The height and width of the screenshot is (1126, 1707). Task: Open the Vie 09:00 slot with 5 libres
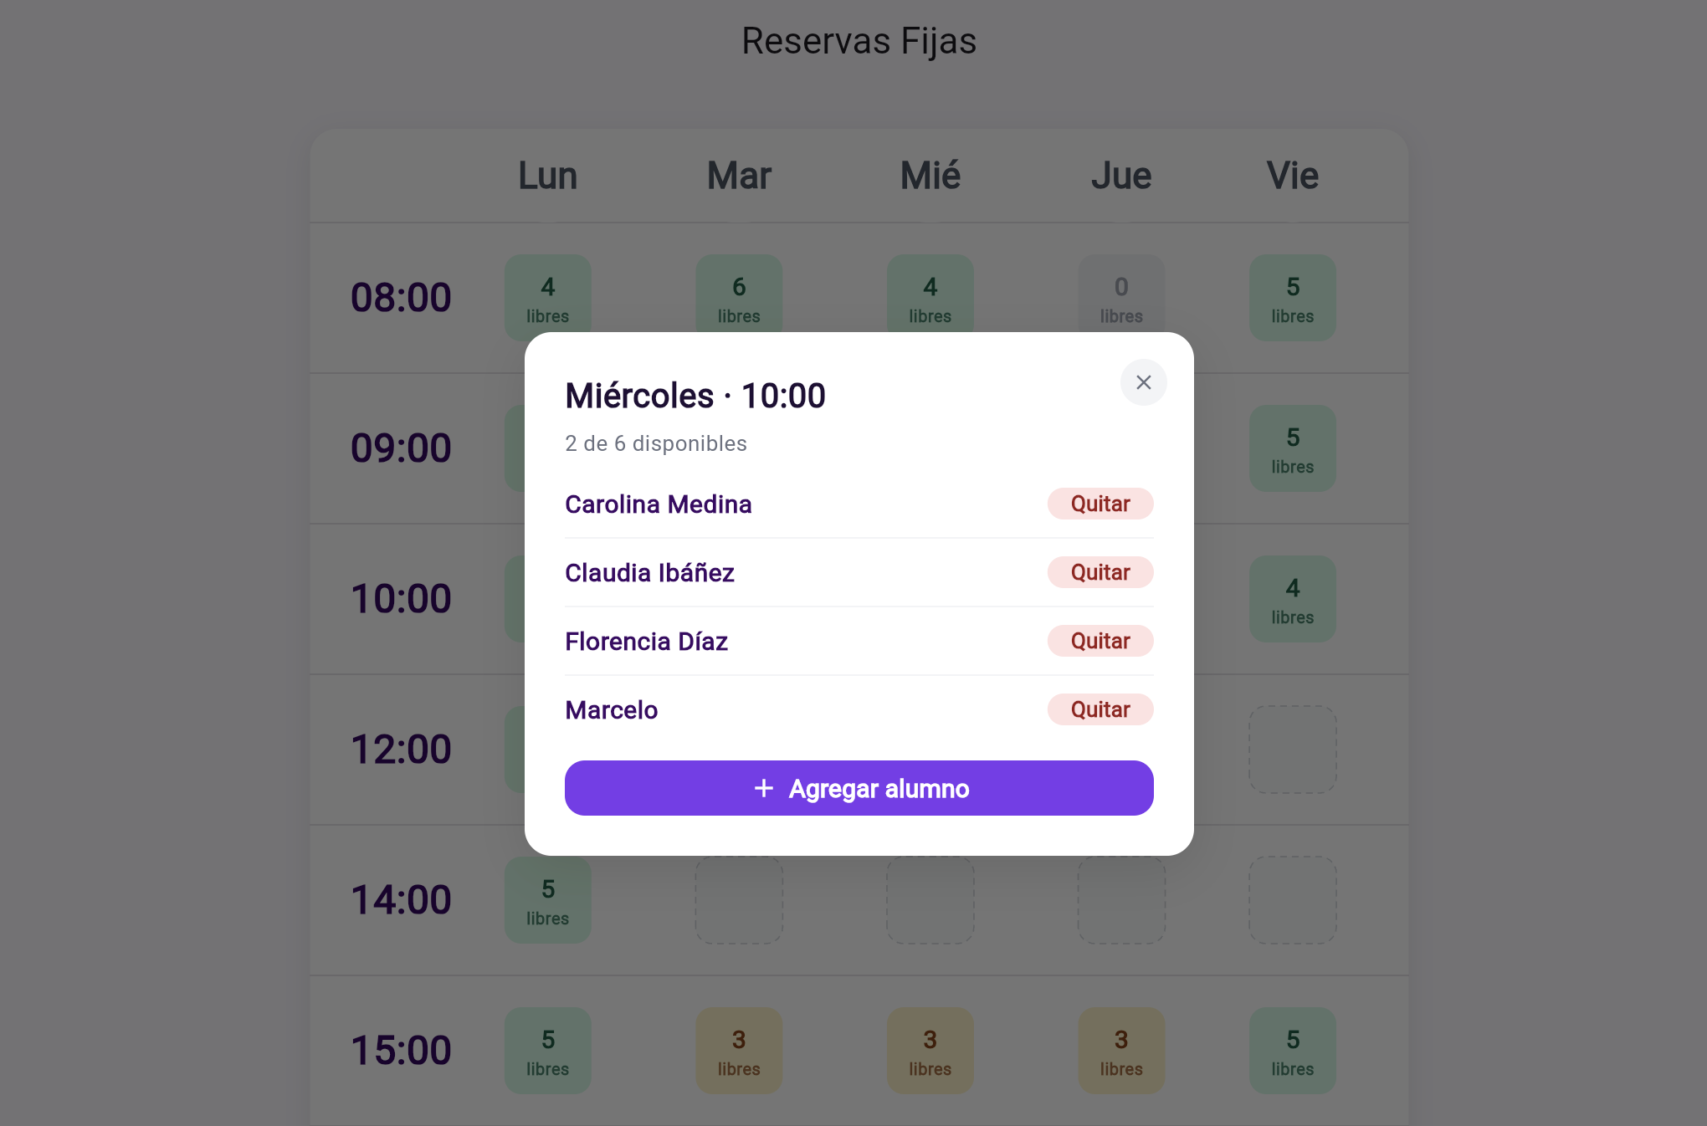pyautogui.click(x=1292, y=448)
